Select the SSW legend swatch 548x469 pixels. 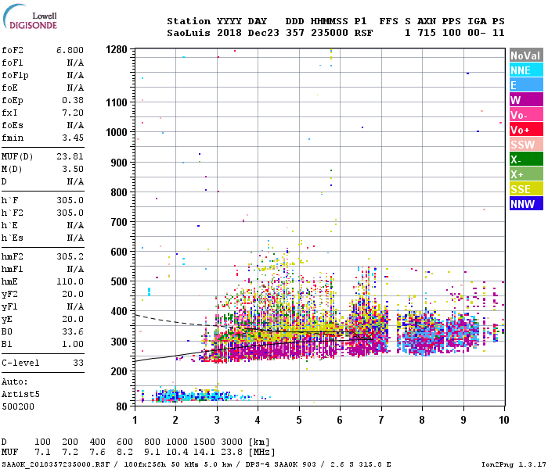[526, 145]
